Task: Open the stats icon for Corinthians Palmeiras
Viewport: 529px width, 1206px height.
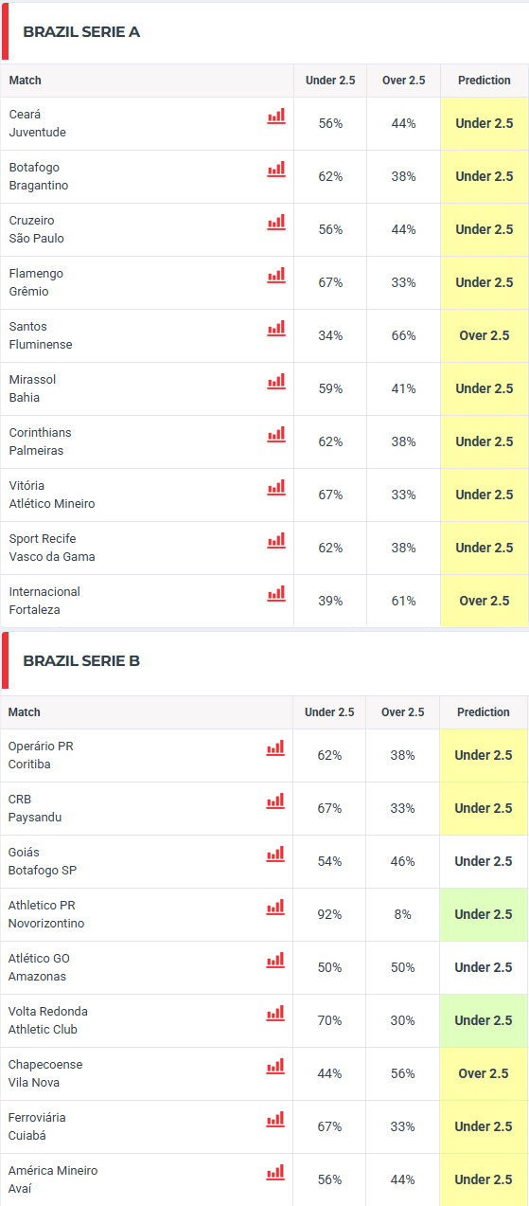Action: pyautogui.click(x=275, y=435)
